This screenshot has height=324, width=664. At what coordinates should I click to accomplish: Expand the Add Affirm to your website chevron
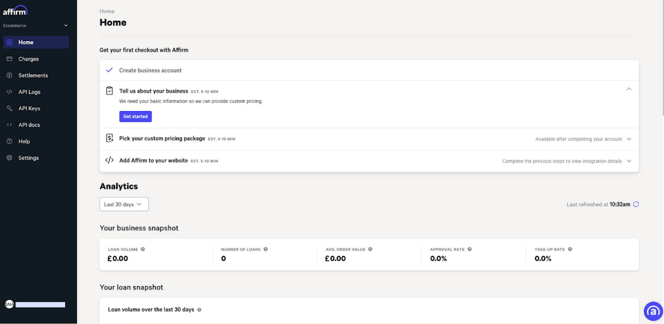(x=629, y=161)
